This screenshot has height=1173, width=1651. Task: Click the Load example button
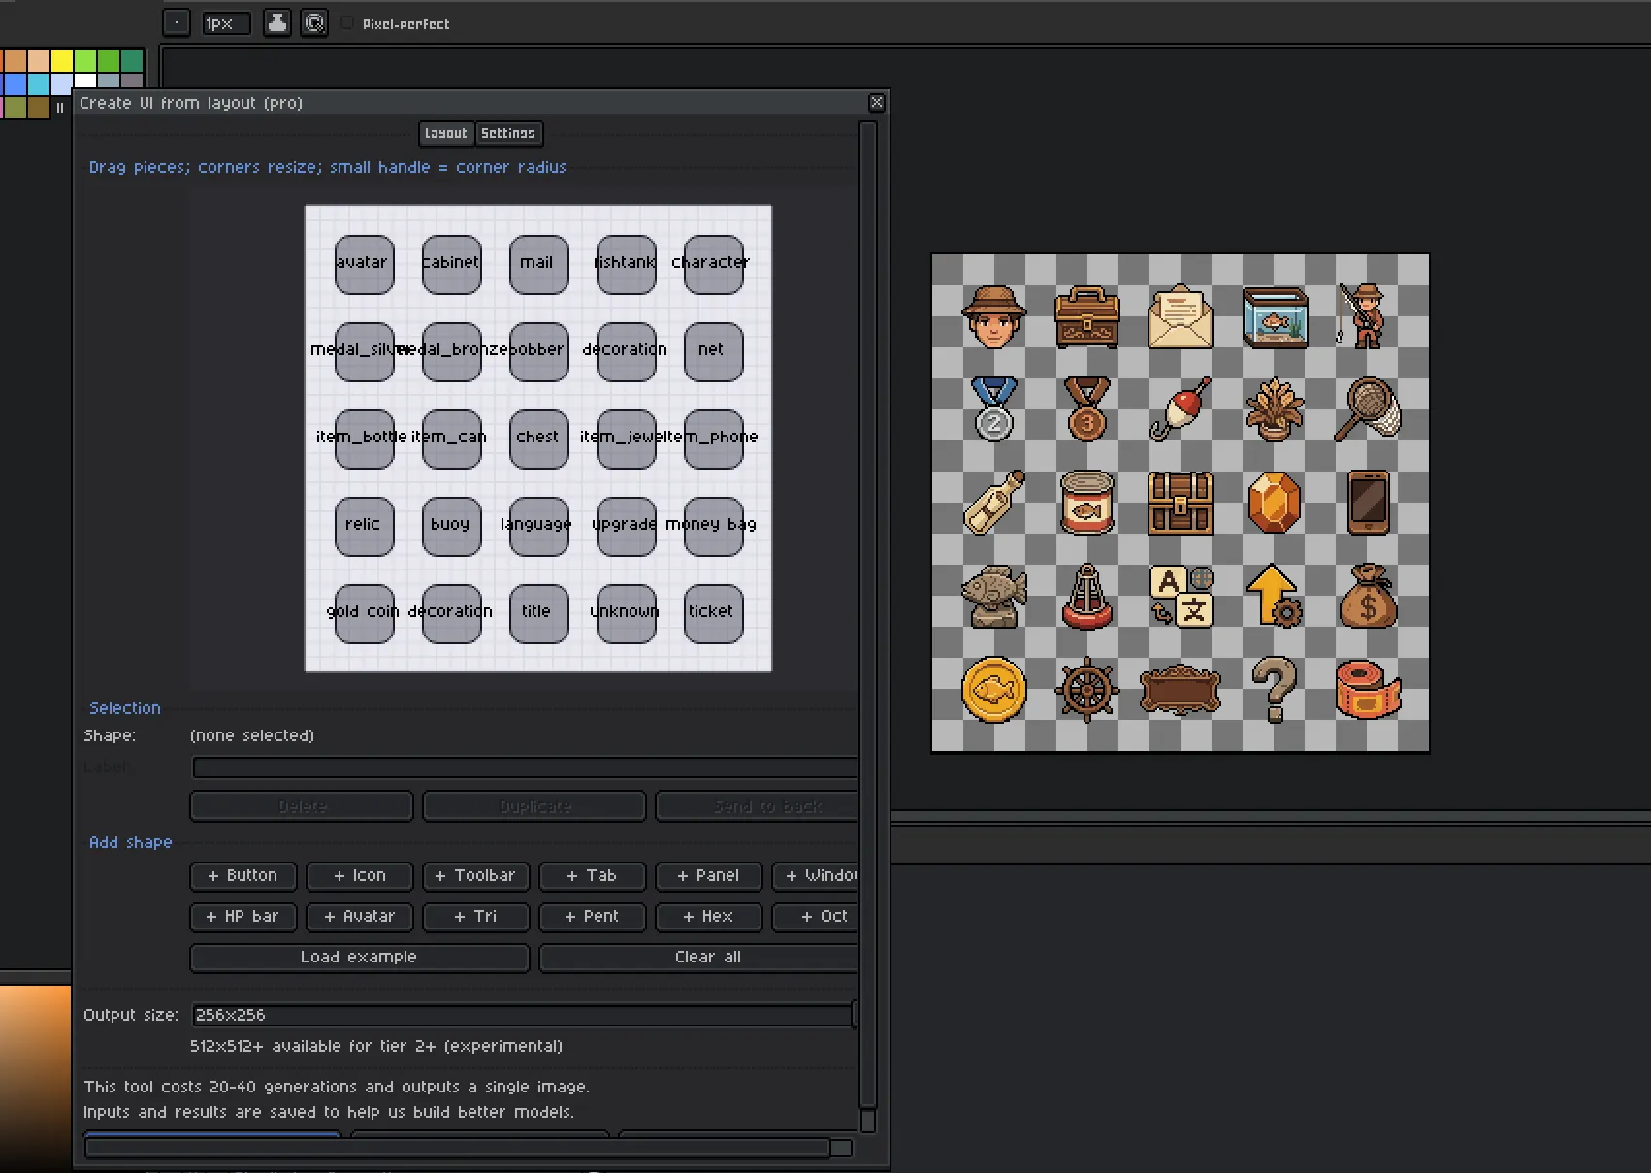(359, 958)
